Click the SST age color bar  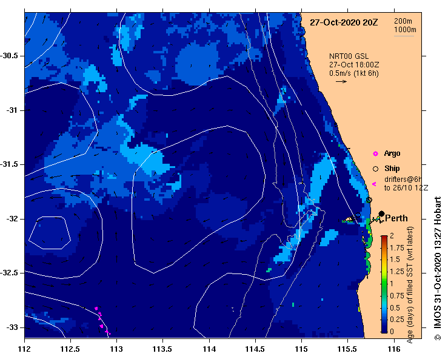coord(384,284)
